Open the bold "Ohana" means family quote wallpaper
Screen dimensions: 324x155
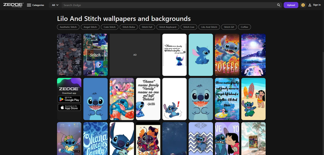click(x=148, y=99)
